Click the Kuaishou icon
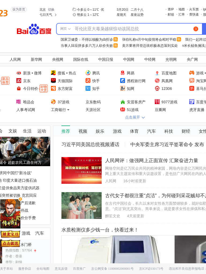 pos(88,81)
